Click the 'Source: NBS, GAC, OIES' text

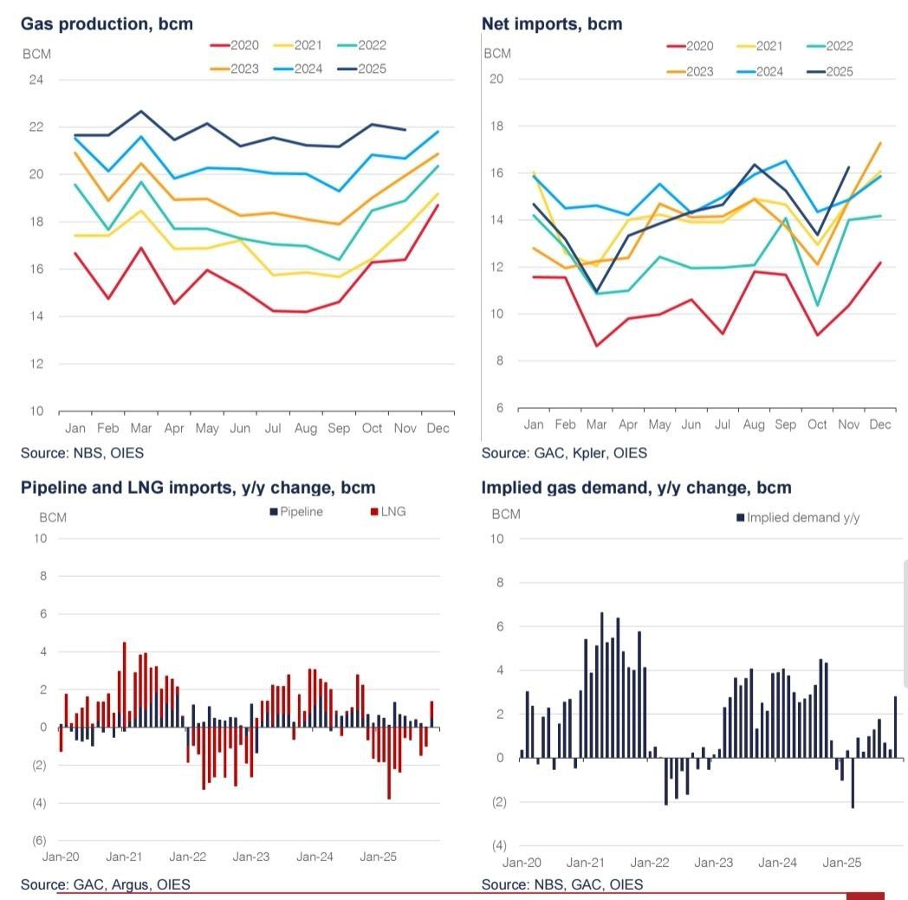point(562,884)
